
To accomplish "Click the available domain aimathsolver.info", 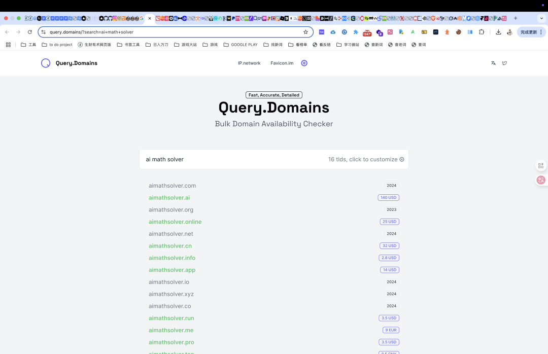I will pyautogui.click(x=172, y=258).
